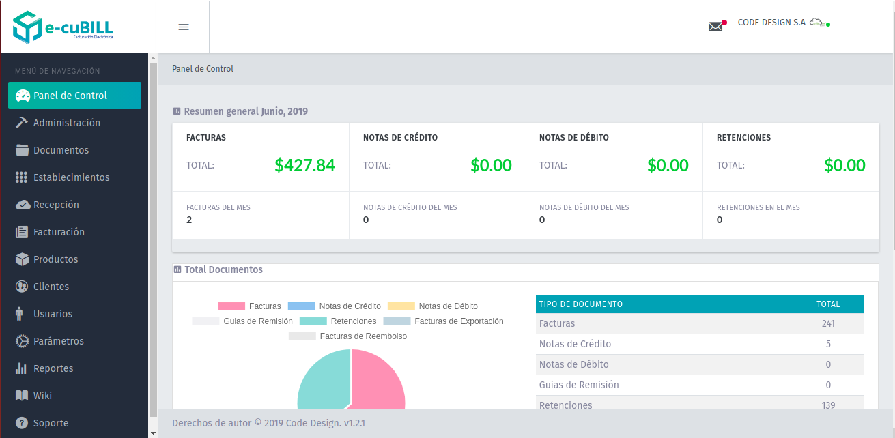Image resolution: width=895 pixels, height=438 pixels.
Task: Click the Parámetros gear icon
Action: point(22,341)
